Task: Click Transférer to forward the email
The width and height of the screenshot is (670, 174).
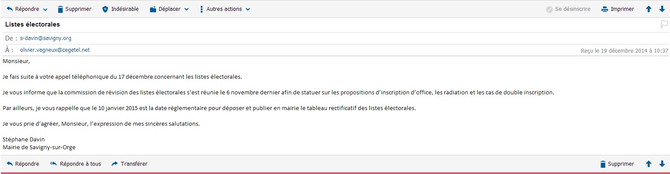Action: pos(130,164)
